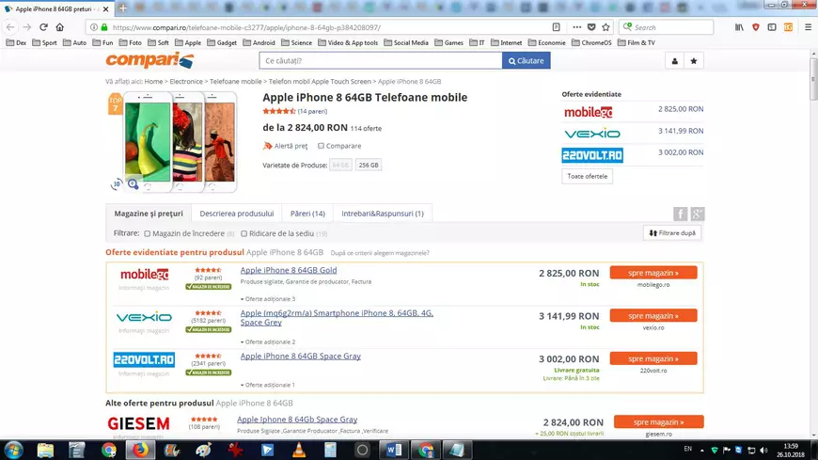Show sidebars icon in toolbar

click(772, 27)
